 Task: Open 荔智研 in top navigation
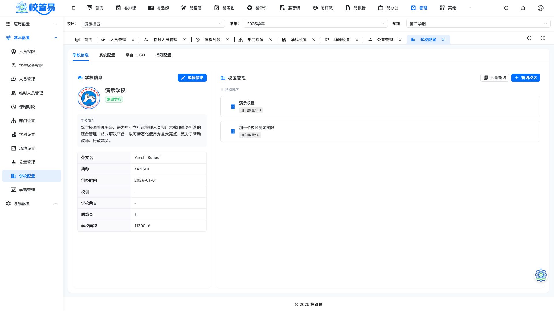pyautogui.click(x=290, y=8)
